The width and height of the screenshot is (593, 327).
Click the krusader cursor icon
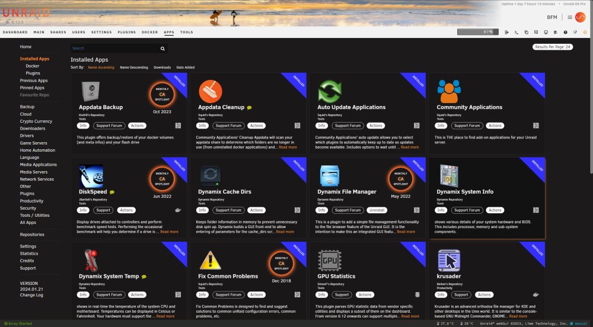coord(449,261)
